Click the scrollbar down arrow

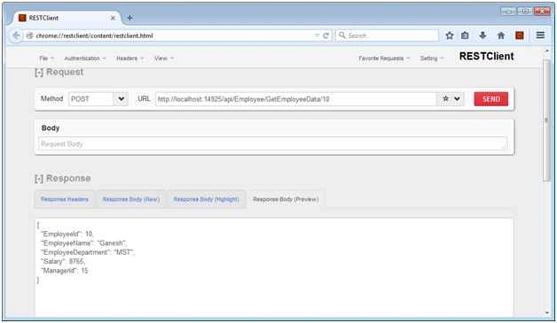(x=546, y=312)
